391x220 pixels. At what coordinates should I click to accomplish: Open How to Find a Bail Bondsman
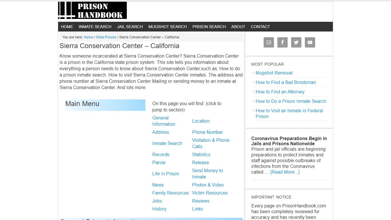(286, 82)
